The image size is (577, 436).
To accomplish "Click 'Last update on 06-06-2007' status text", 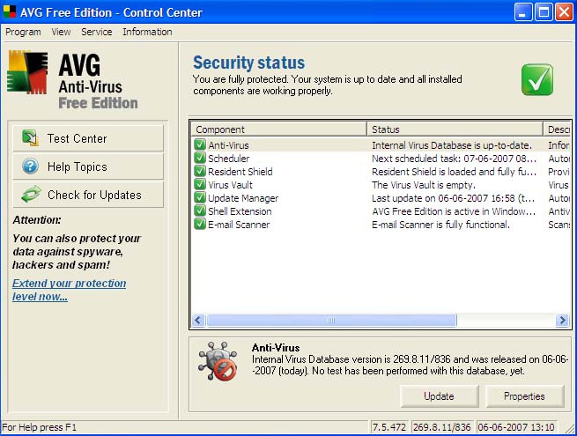I will 454,198.
